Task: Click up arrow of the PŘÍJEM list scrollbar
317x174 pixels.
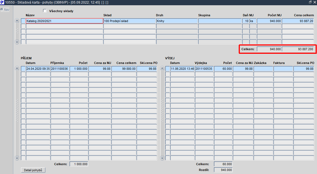Action: (x=17, y=68)
